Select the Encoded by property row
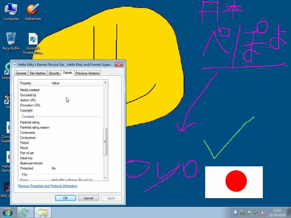 point(61,95)
